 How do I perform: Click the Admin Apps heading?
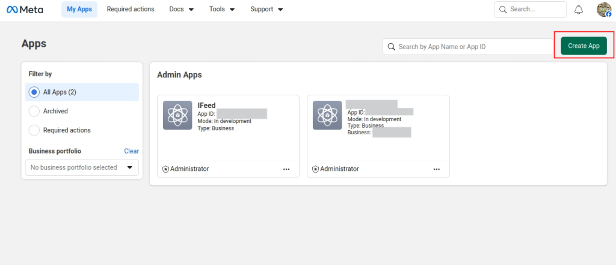point(179,75)
